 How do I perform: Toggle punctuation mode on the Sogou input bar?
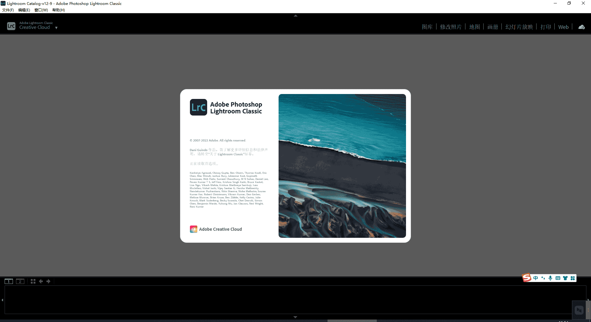click(543, 278)
